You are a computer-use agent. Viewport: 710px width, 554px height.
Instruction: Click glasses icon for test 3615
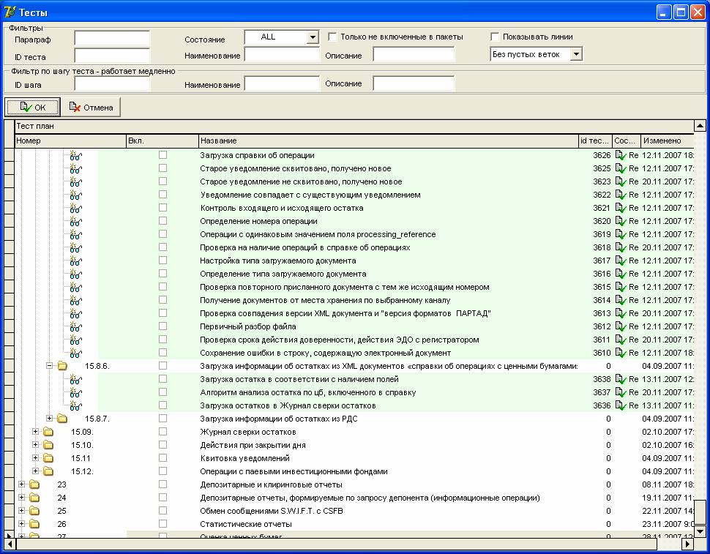coord(75,287)
